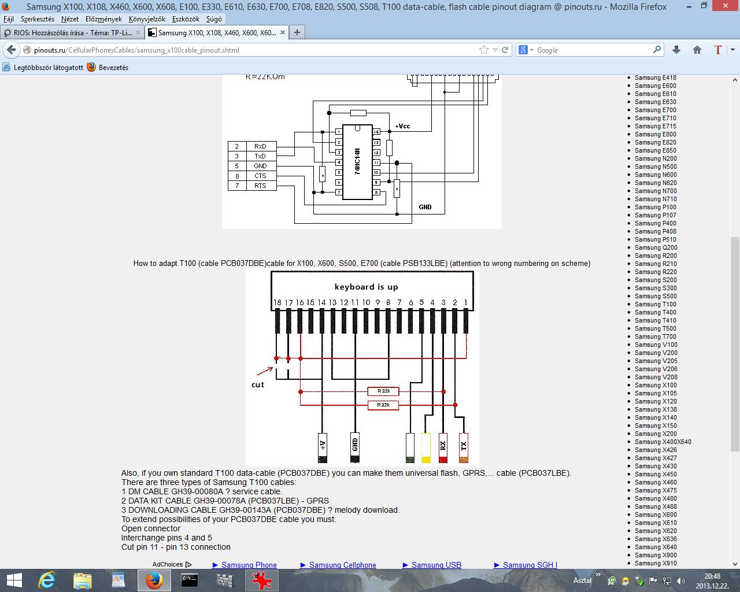740x592 pixels.
Task: Open the Súgó menu
Action: [214, 19]
